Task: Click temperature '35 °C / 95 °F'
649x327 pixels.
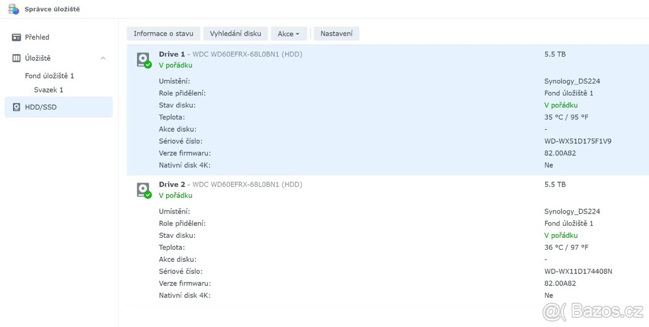Action: [x=566, y=117]
